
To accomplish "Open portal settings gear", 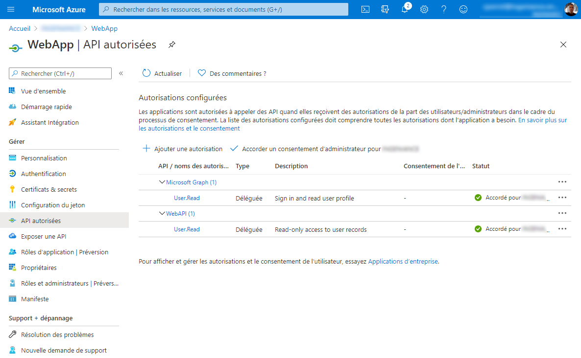I will 424,10.
